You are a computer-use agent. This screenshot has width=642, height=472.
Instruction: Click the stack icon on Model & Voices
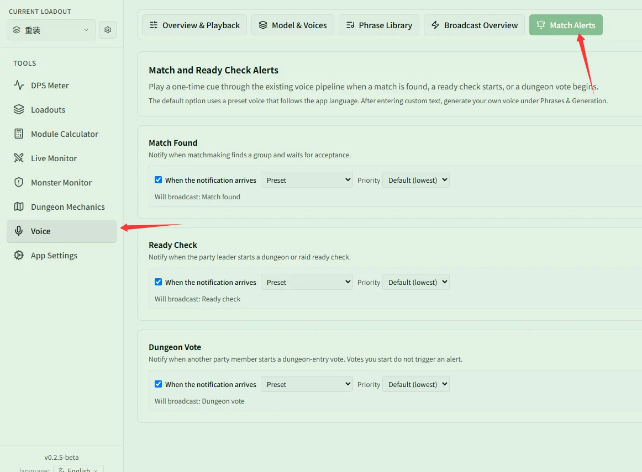tap(263, 25)
